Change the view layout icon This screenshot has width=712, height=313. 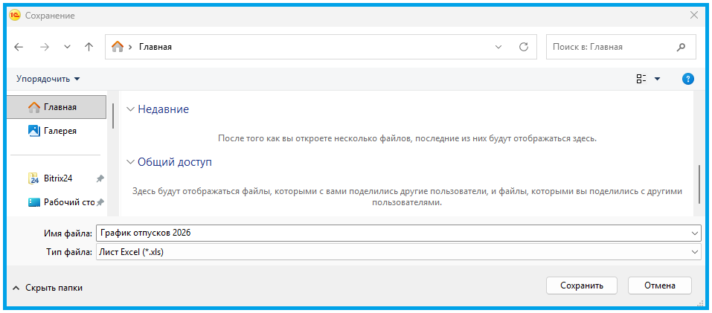click(641, 79)
